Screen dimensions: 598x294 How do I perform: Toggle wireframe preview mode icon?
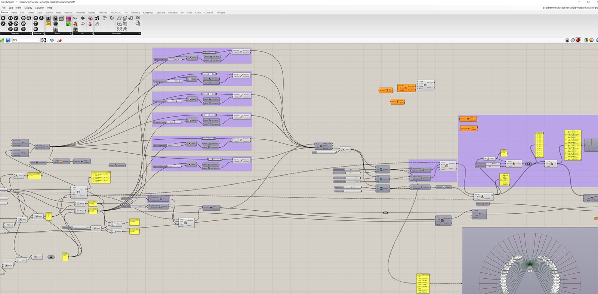[573, 40]
